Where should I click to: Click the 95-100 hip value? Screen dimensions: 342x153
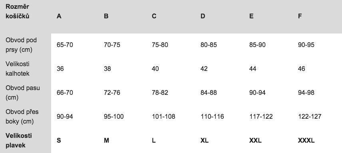click(114, 117)
